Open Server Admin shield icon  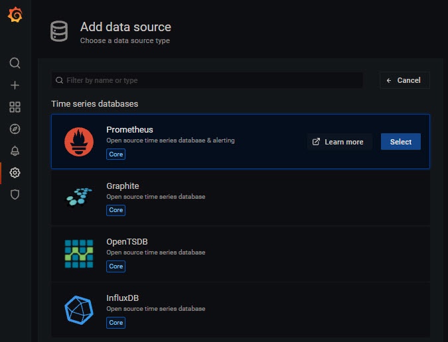(15, 194)
